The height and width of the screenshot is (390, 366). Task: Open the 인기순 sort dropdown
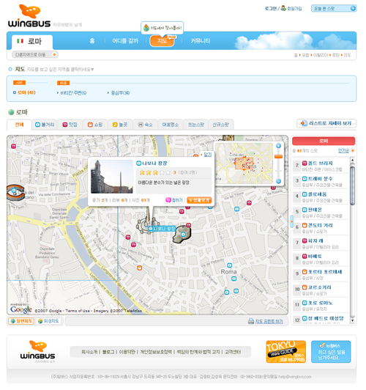(346, 150)
